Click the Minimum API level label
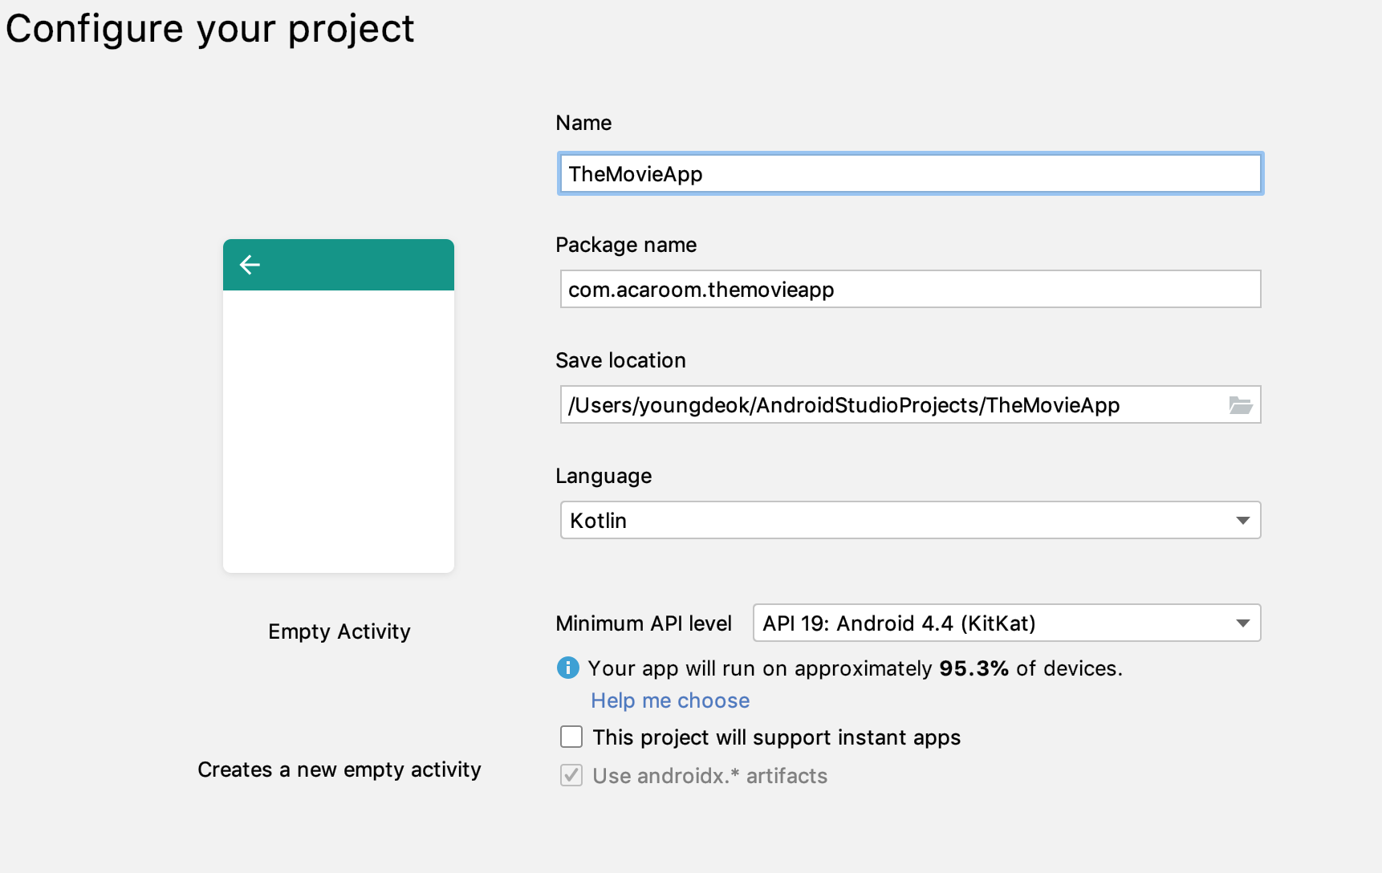The image size is (1382, 873). (x=644, y=623)
